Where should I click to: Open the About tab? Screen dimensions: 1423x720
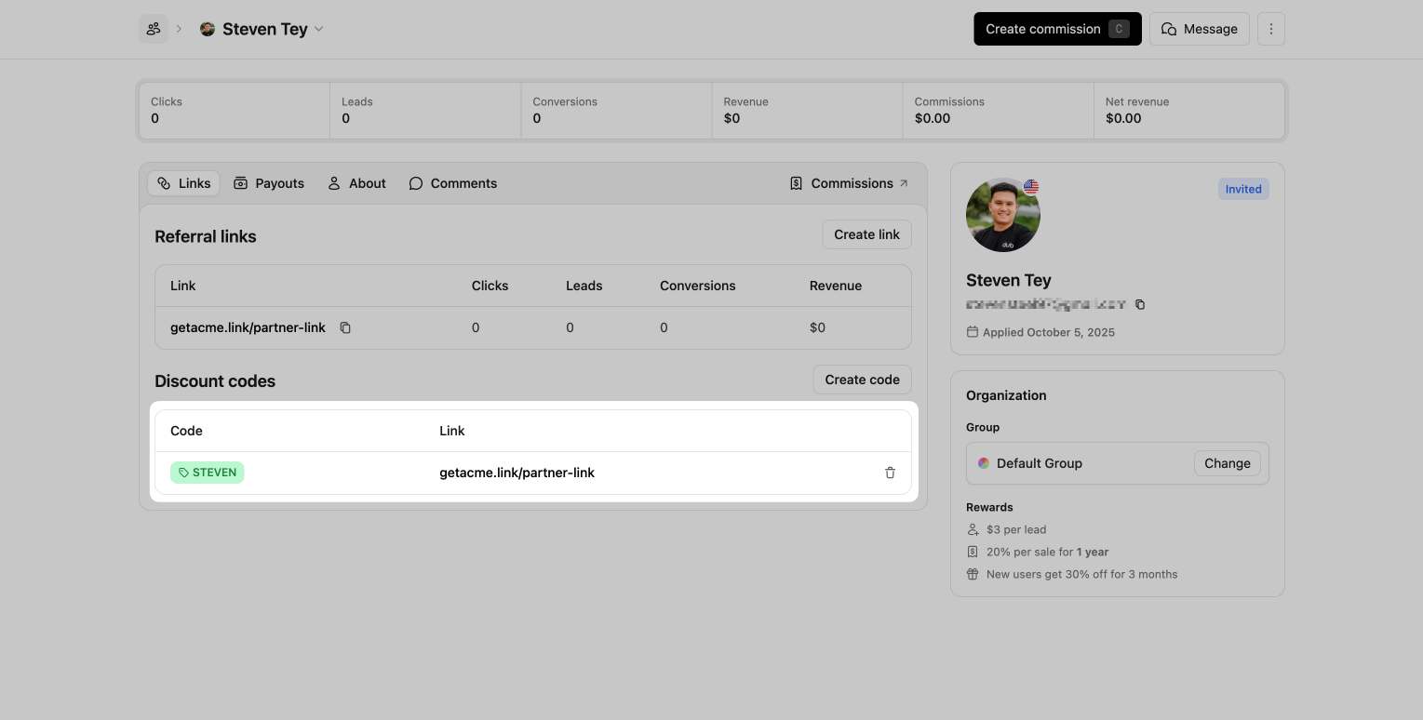(x=356, y=183)
